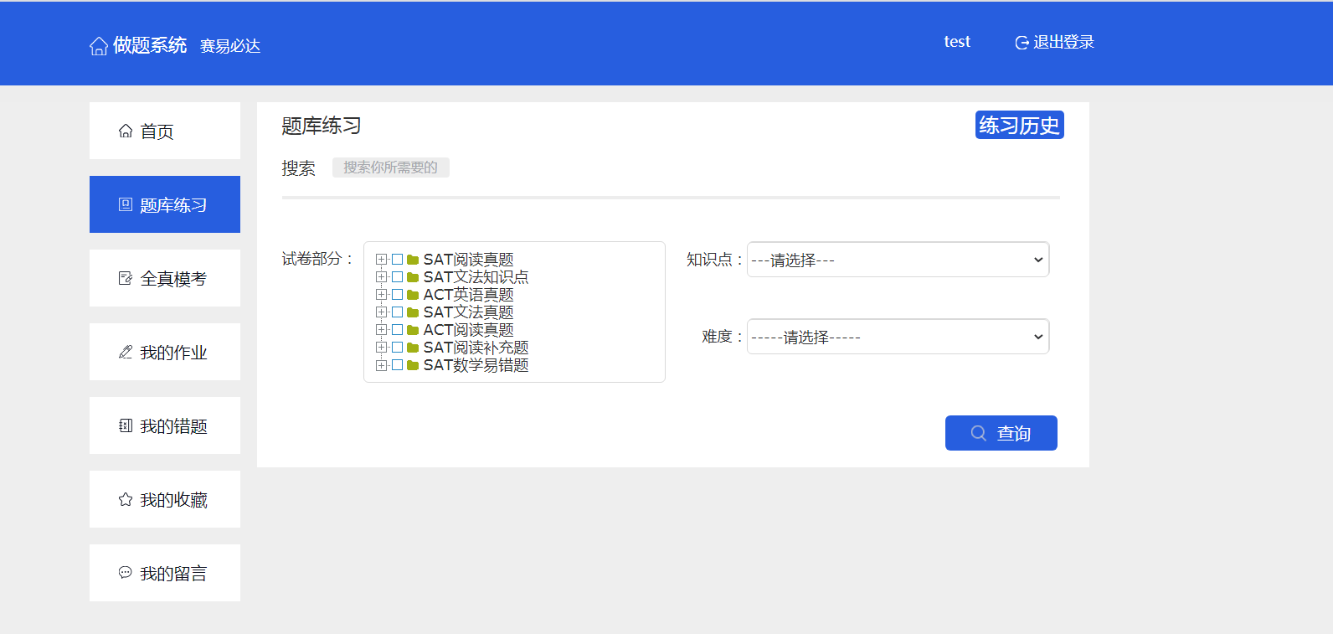The image size is (1333, 634).
Task: Click the star icon next to 我的收藏
Action: pos(126,499)
